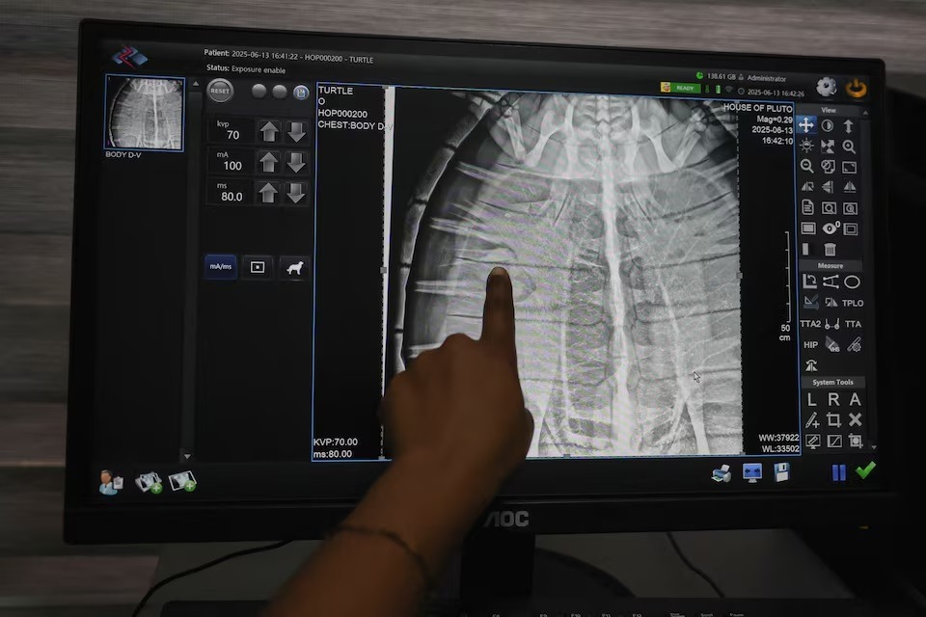Choose the TTA2 measurement tool
The image size is (926, 617).
(810, 324)
